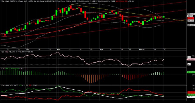Click the green MACD histogram value tag
Screen dimensions: 195x103
click(x=191, y=72)
